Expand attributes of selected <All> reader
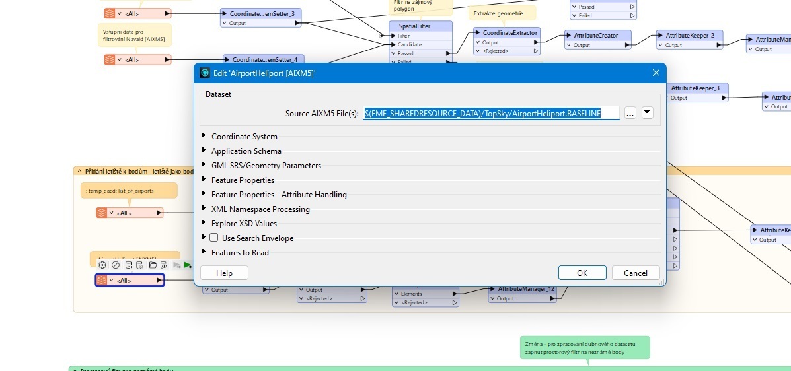The height and width of the screenshot is (371, 791). [x=111, y=280]
